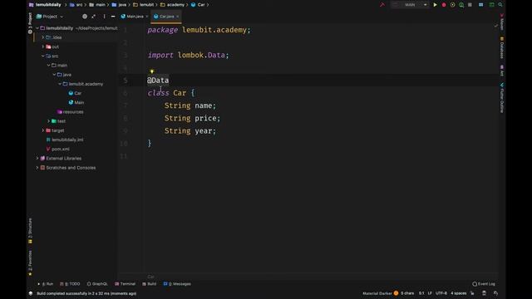Open Search Everywhere magnifier icon
This screenshot has height=299, width=532.
500,5
